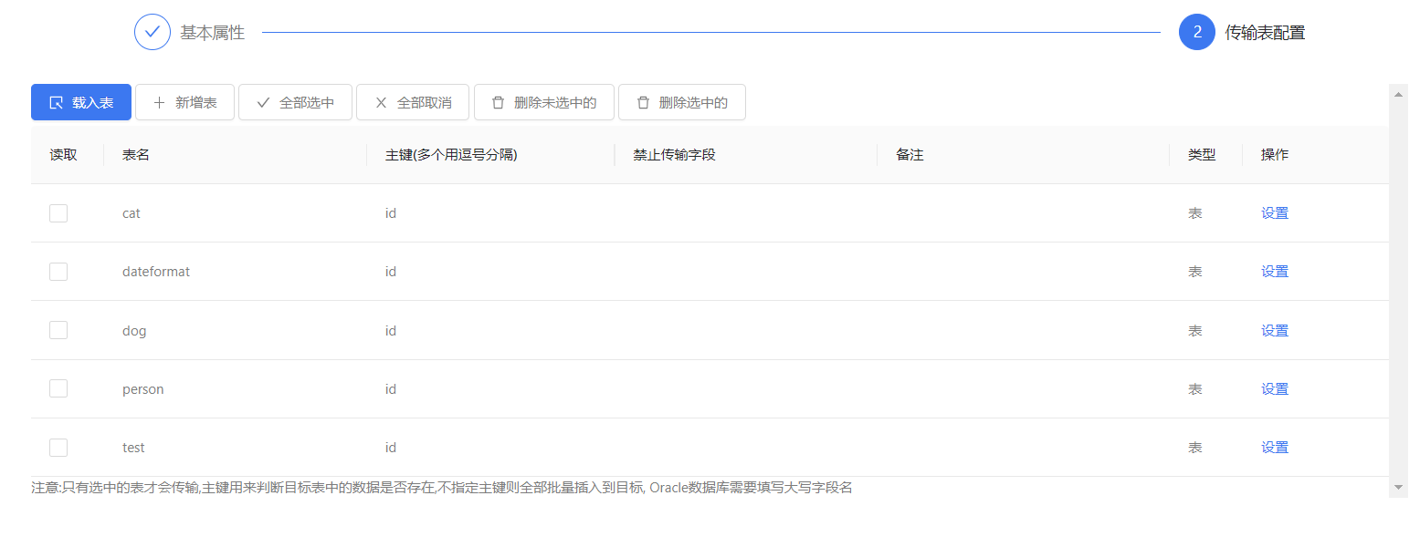Viewport: 1420px width, 537px height.
Task: Click the primary key cell of test
Action: 391,448
